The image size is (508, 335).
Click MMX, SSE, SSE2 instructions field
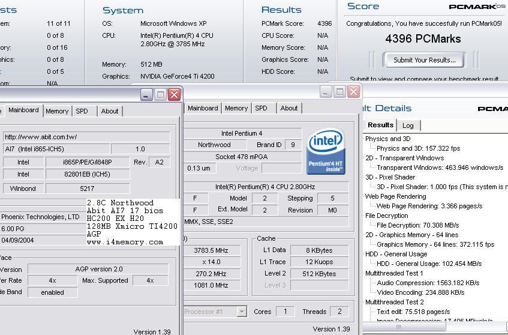[266, 222]
